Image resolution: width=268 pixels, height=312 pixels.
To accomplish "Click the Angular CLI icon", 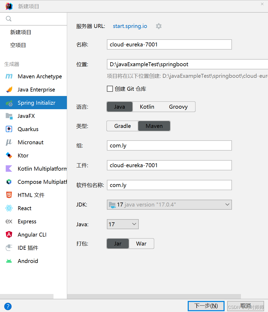I will (9, 235).
